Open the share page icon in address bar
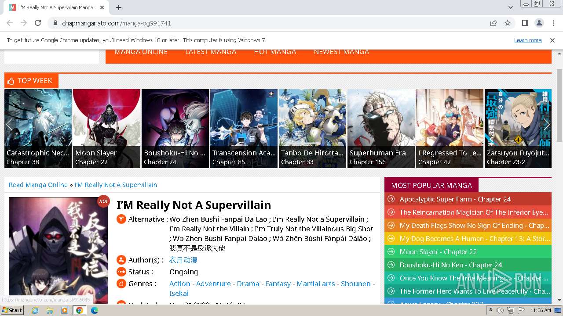Screen dimensions: 563x316 [494, 23]
